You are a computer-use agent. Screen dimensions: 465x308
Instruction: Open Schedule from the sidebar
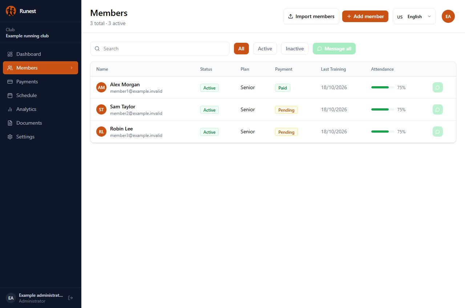[x=40, y=95]
